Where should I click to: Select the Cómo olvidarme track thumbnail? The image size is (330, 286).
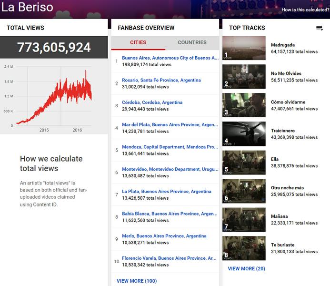pos(244,105)
